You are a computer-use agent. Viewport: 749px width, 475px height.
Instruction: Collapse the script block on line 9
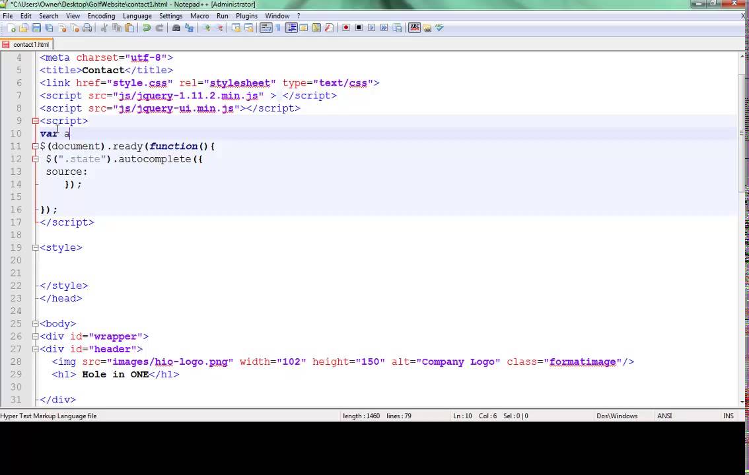(x=36, y=121)
